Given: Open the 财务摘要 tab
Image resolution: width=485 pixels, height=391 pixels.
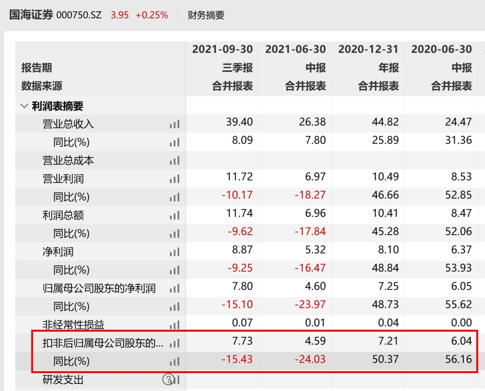Looking at the screenshot, I should (x=206, y=15).
